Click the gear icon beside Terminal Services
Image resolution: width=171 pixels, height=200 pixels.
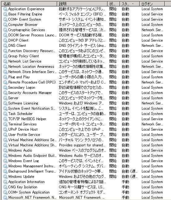[5, 124]
